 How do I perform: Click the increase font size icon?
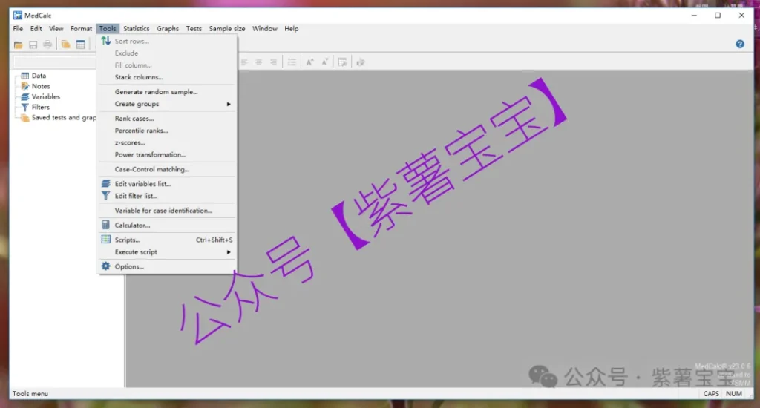click(310, 62)
